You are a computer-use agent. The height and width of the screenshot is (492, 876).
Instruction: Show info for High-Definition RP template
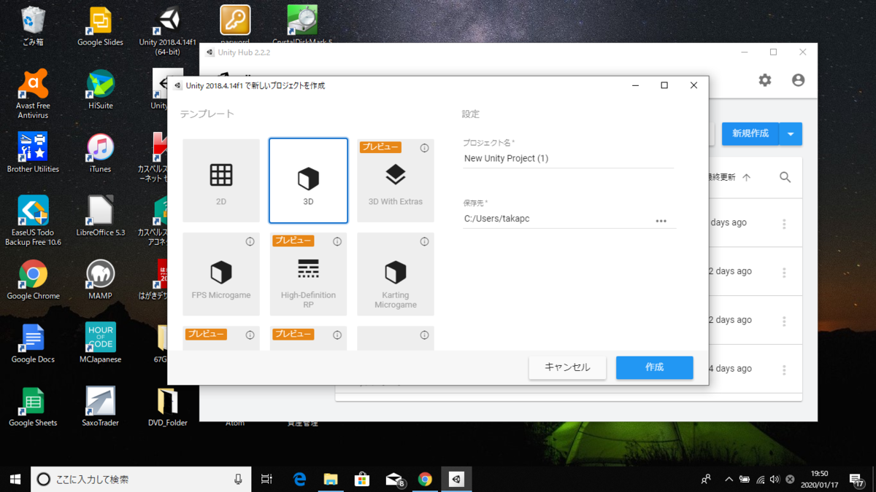point(337,241)
